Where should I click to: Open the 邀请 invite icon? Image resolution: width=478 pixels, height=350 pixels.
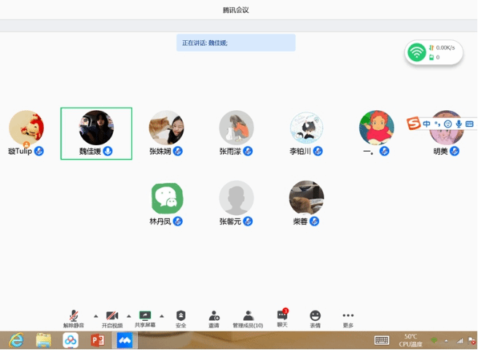213,316
